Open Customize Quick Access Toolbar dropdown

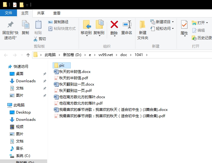coord(27,5)
